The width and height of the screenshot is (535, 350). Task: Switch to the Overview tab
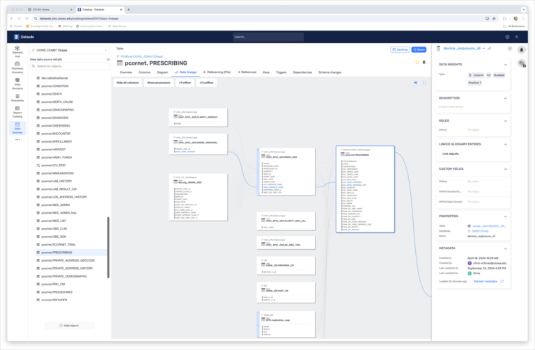coord(125,72)
